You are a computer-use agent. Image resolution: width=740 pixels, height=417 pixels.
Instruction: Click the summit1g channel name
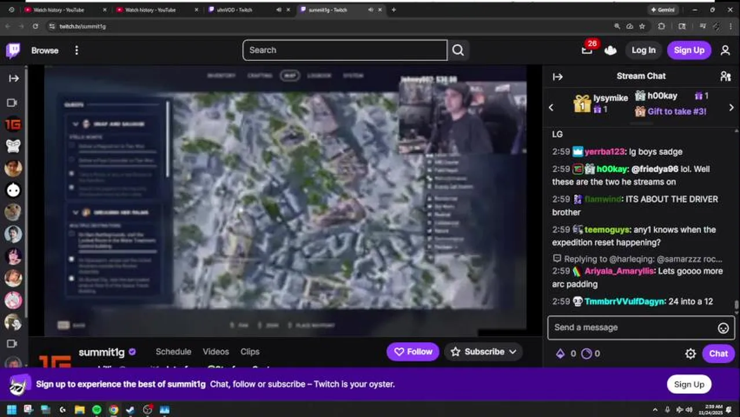pos(101,352)
